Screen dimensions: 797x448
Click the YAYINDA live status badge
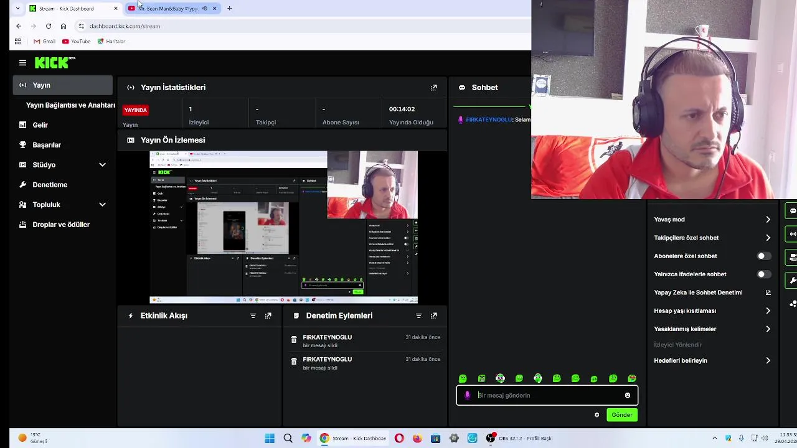135,110
